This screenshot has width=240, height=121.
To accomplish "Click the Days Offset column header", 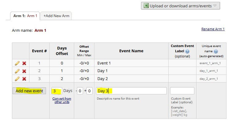I will [62, 51].
